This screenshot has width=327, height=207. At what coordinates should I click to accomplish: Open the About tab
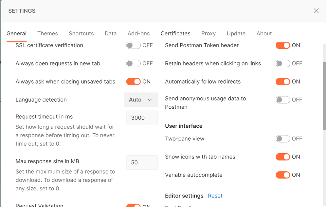(x=264, y=34)
